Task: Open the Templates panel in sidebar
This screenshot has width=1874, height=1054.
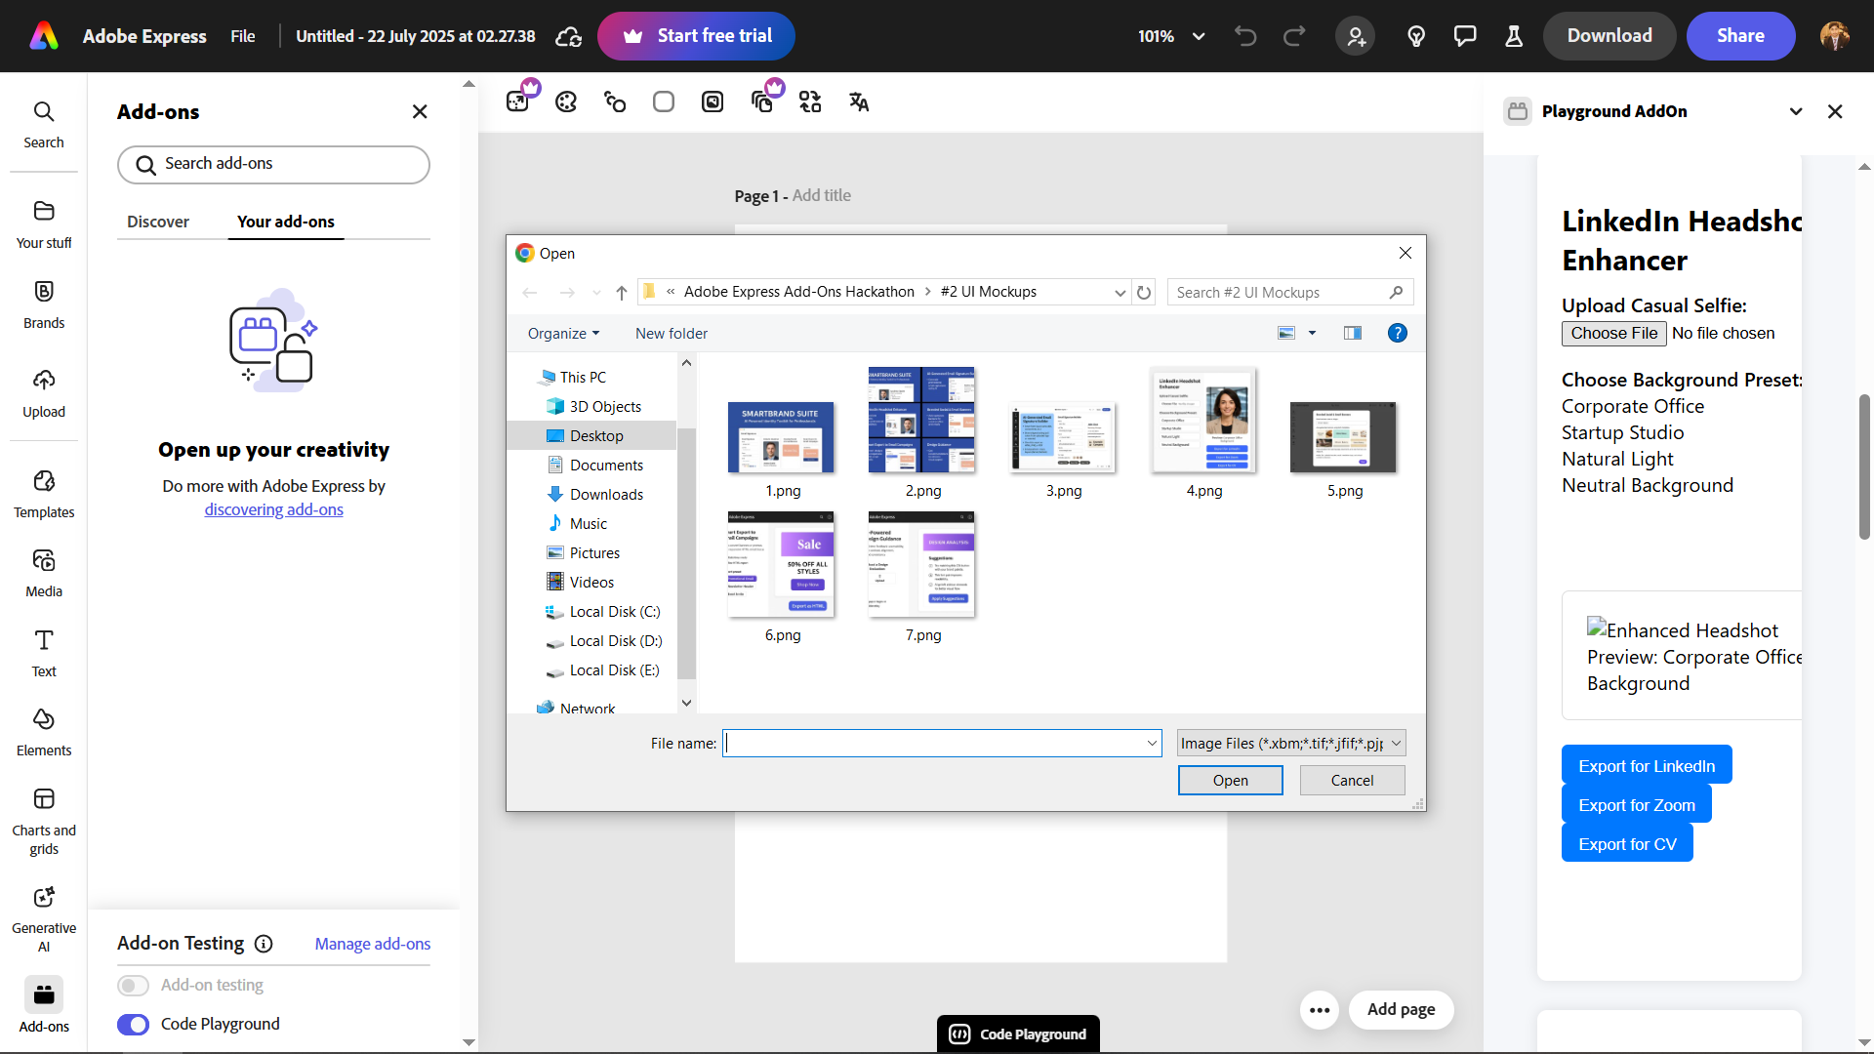Action: point(44,493)
